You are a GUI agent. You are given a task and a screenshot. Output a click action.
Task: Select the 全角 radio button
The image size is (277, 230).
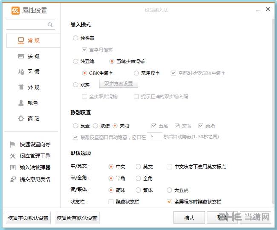(138, 178)
